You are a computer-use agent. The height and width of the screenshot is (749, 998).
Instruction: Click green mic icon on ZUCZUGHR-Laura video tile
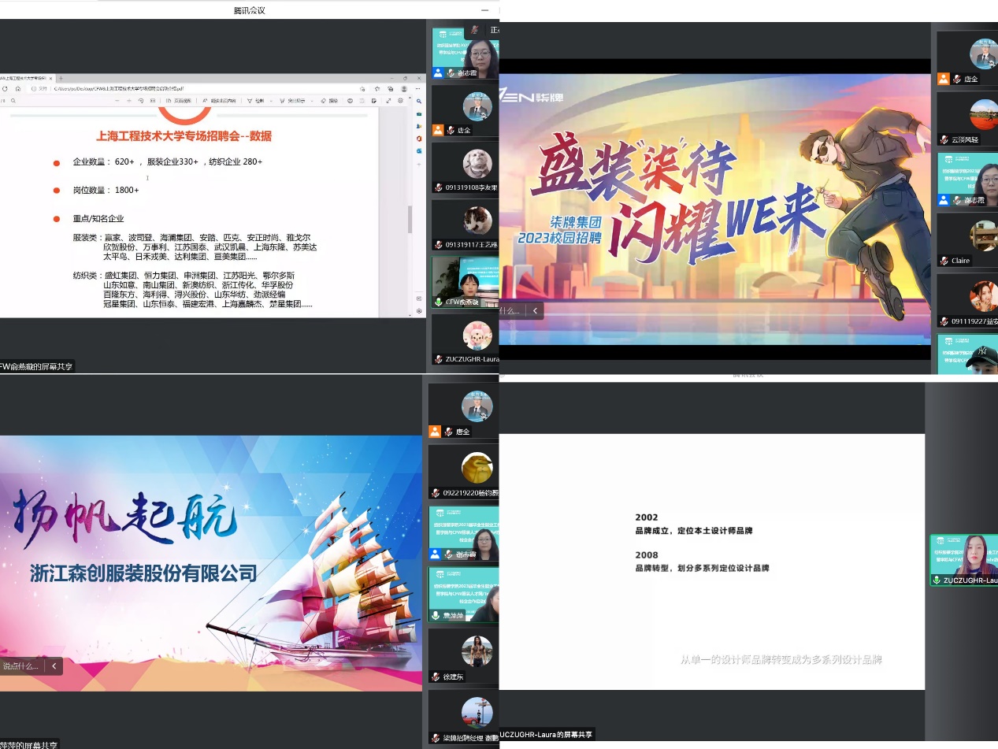point(937,580)
